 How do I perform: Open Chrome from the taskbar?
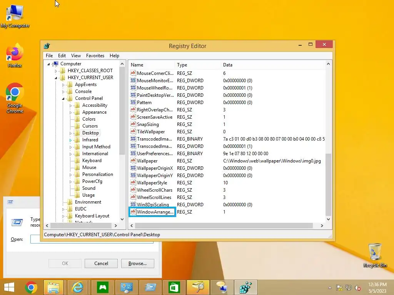tap(31, 287)
